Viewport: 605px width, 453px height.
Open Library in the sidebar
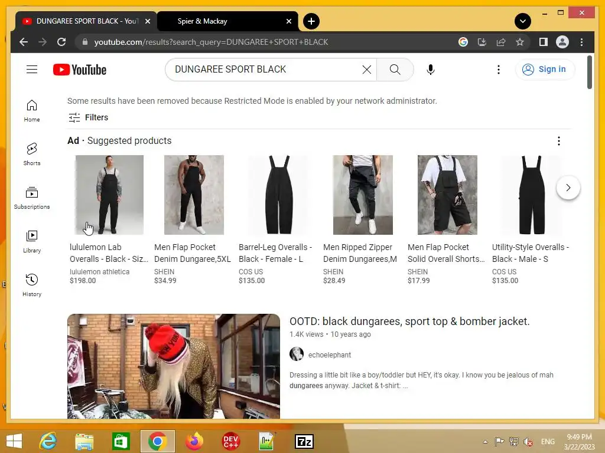[x=32, y=241]
